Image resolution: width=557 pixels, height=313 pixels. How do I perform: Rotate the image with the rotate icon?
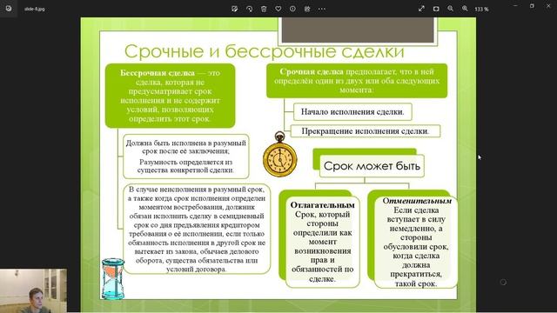tap(249, 9)
